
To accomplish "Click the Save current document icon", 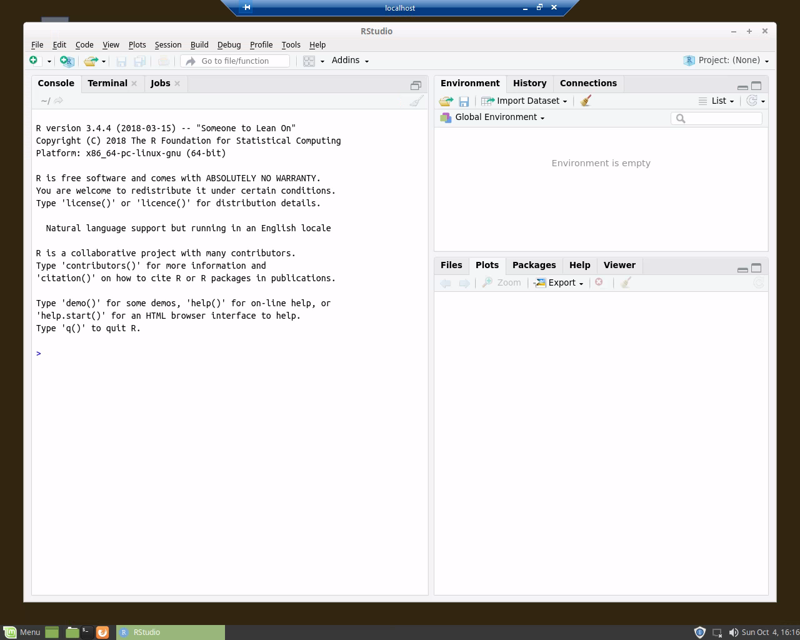I will coord(121,61).
